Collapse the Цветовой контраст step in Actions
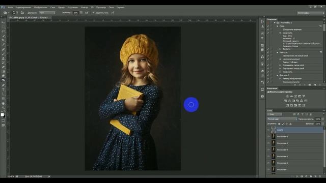 pyautogui.click(x=280, y=59)
